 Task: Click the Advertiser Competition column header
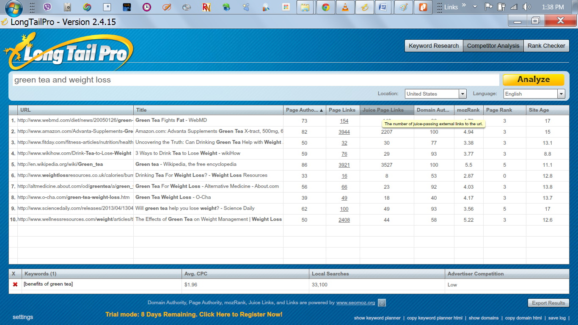coord(507,274)
